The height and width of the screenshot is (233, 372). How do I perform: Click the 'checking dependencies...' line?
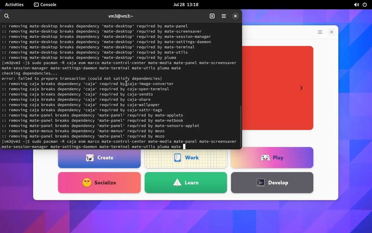click(30, 73)
